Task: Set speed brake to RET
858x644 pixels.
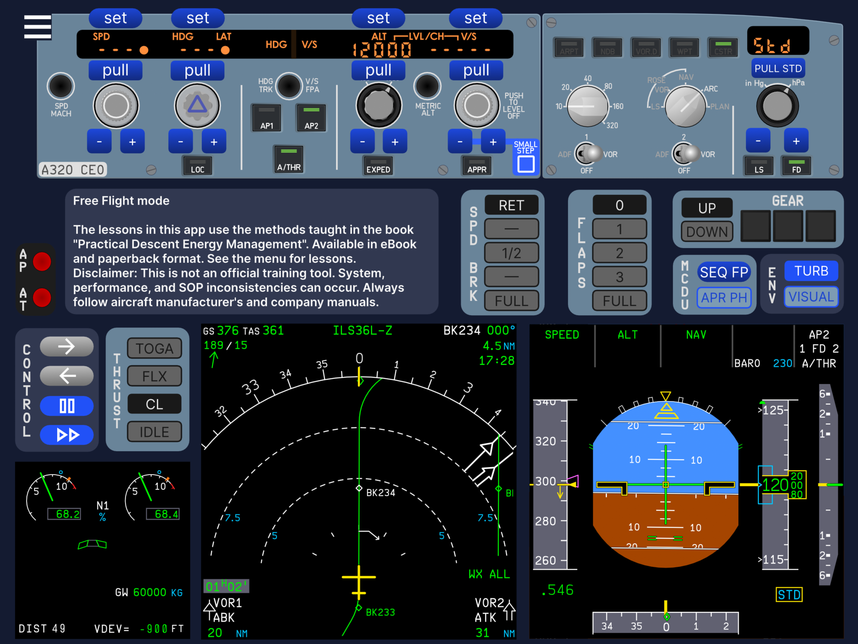Action: 511,205
